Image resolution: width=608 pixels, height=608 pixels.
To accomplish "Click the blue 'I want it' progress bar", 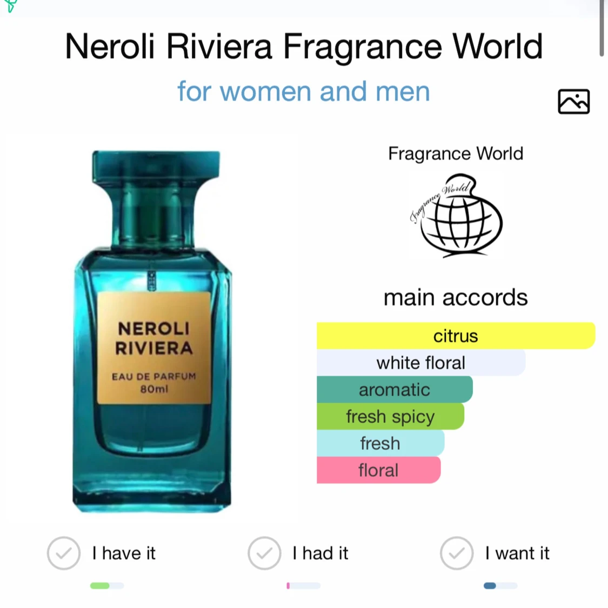I will coord(500,585).
